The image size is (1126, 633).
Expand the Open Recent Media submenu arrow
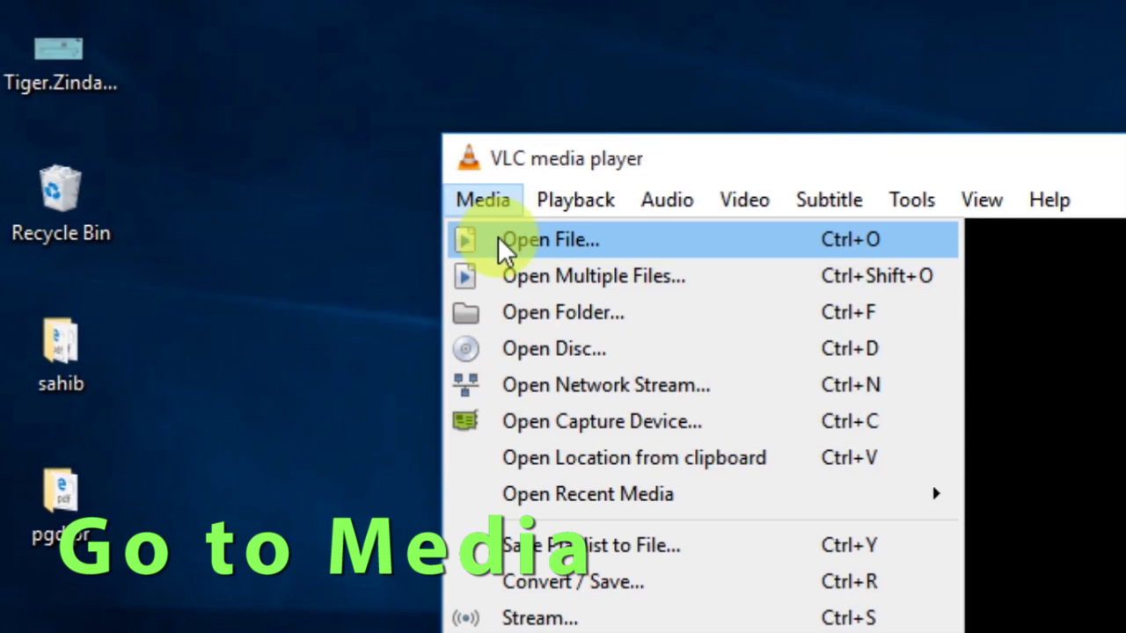click(x=936, y=494)
